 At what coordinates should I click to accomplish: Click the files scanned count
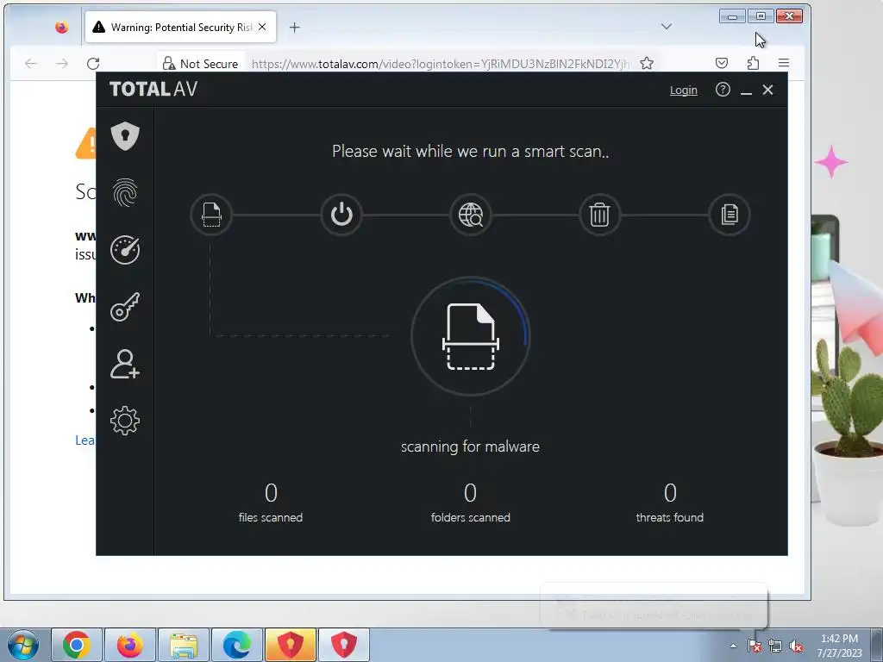coord(271,493)
